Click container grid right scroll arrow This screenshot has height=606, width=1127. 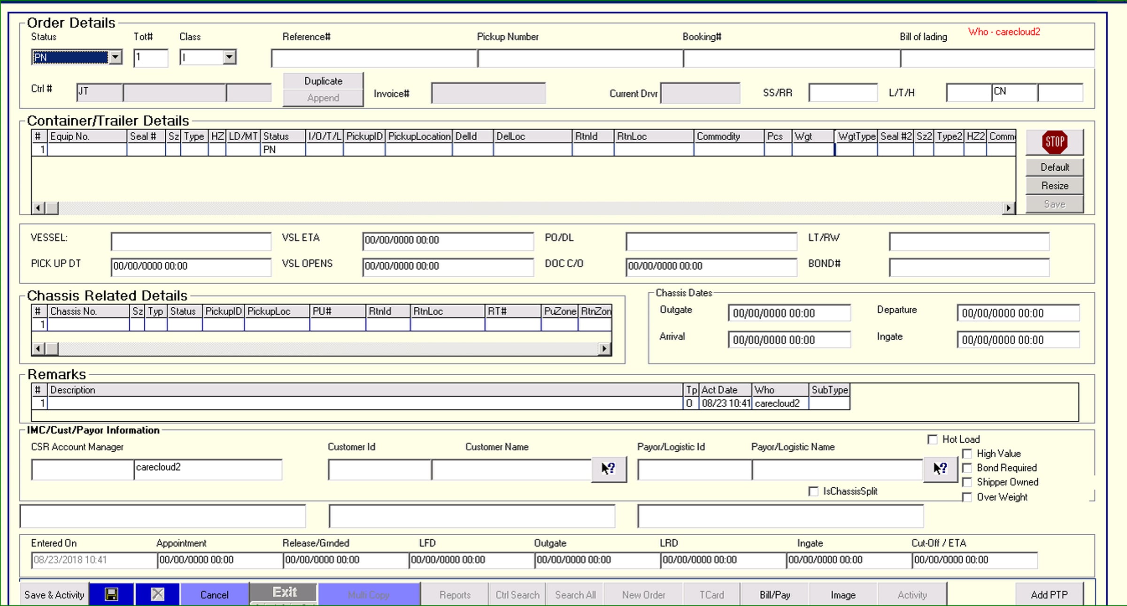(1008, 208)
